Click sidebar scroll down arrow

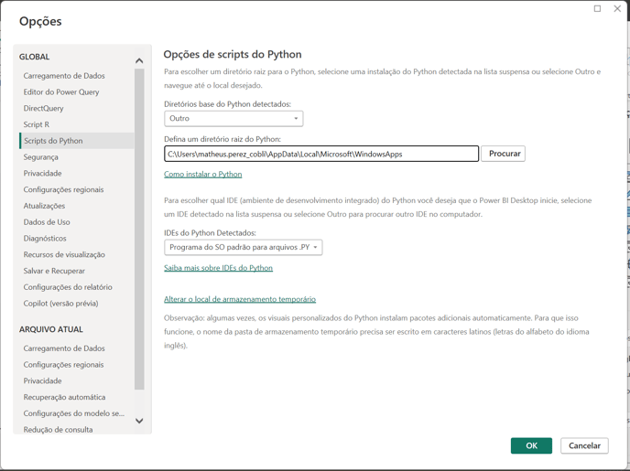click(139, 421)
